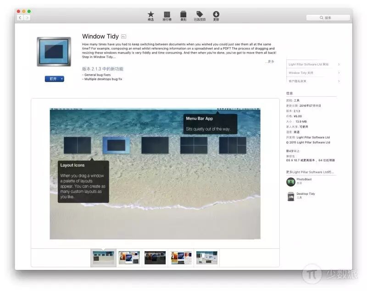Open the Desktop Tidy app name link
Image resolution: width=367 pixels, height=291 pixels.
306,194
